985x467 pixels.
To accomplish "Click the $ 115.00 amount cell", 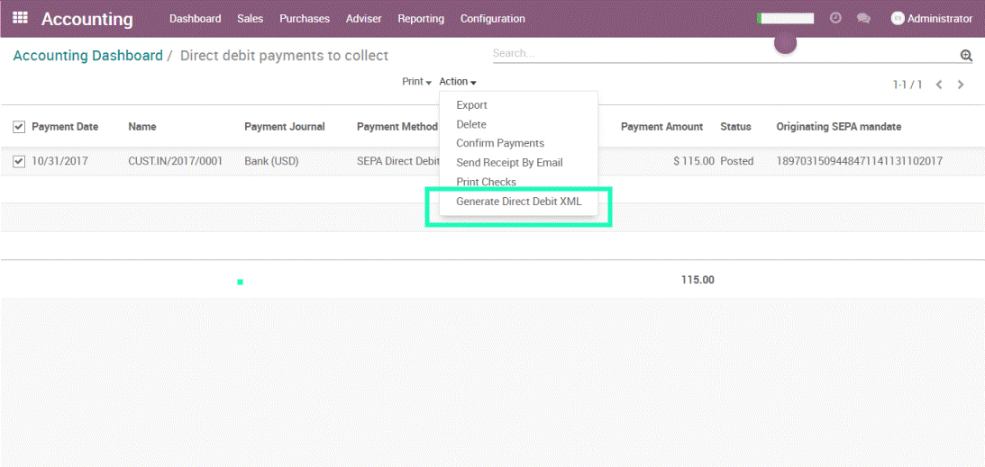I will tap(694, 161).
